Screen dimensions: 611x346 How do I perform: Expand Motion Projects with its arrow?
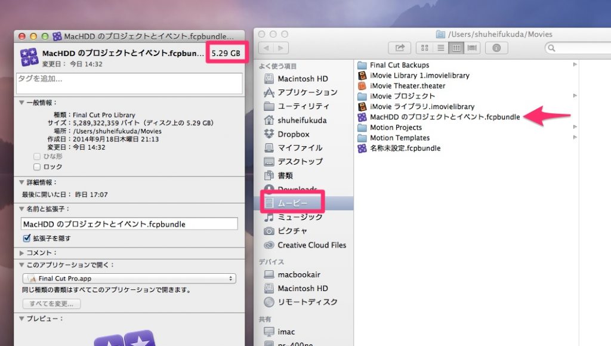pos(575,127)
